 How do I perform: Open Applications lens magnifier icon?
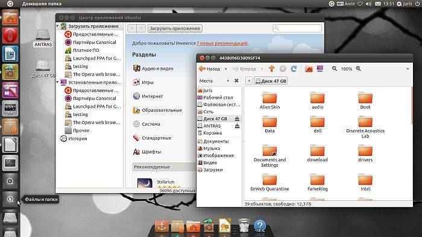point(10,181)
